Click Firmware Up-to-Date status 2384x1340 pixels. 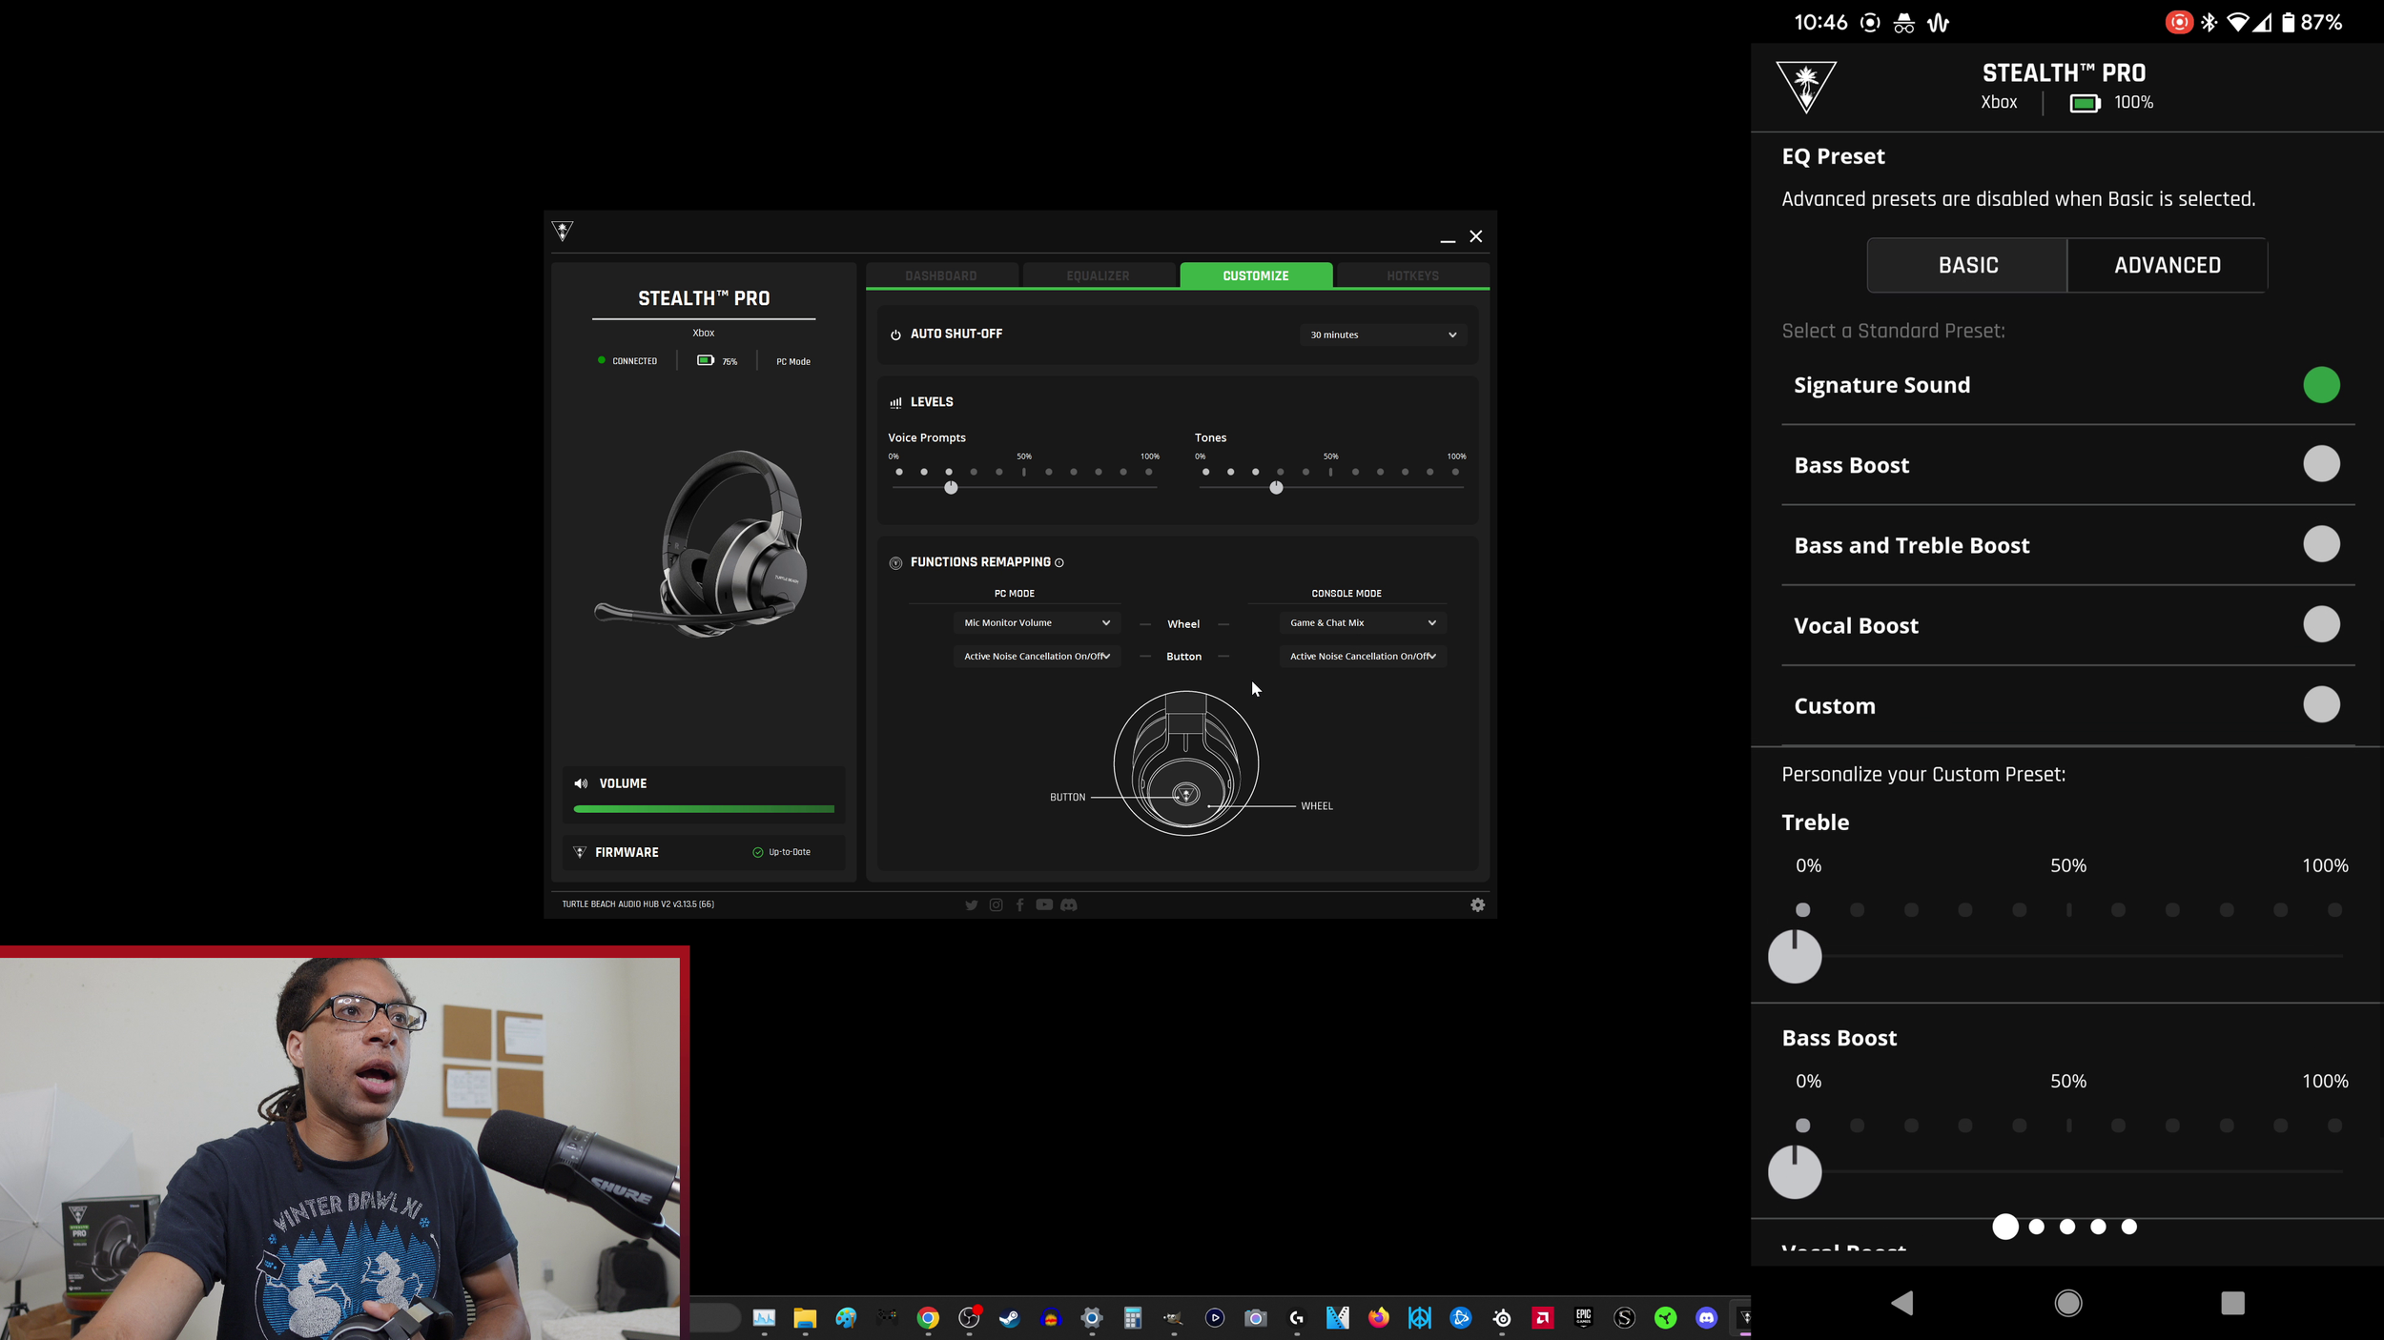782,852
